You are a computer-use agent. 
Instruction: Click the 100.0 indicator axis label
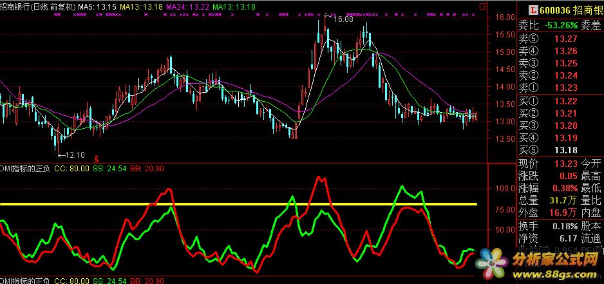pos(504,189)
